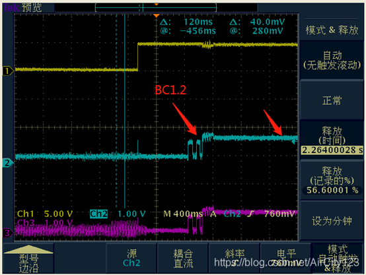Click the Tek 预览 status label
This screenshot has height=275, width=366.
click(22, 8)
